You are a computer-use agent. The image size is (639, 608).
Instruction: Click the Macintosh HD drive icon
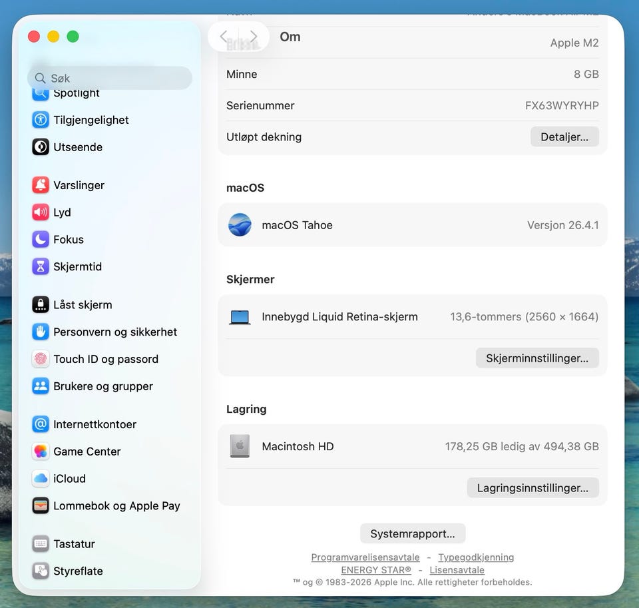coord(240,446)
